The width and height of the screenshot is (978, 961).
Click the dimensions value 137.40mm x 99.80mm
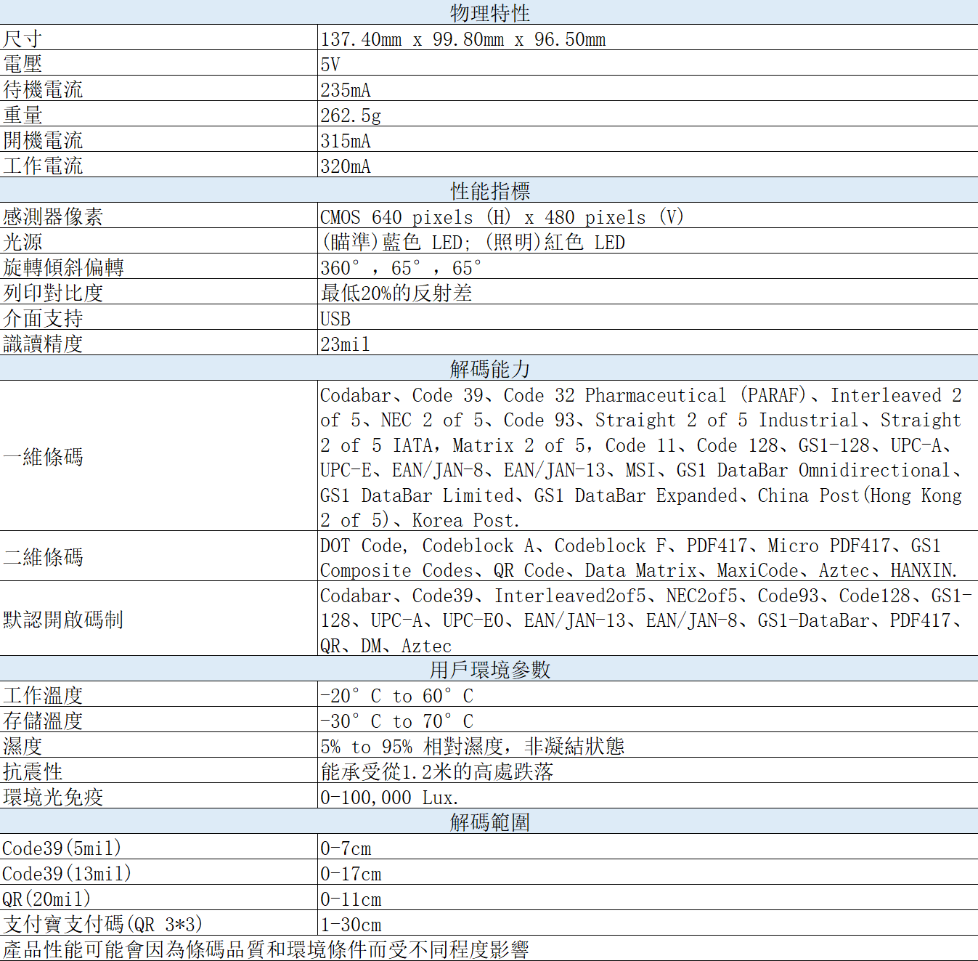coord(462,39)
